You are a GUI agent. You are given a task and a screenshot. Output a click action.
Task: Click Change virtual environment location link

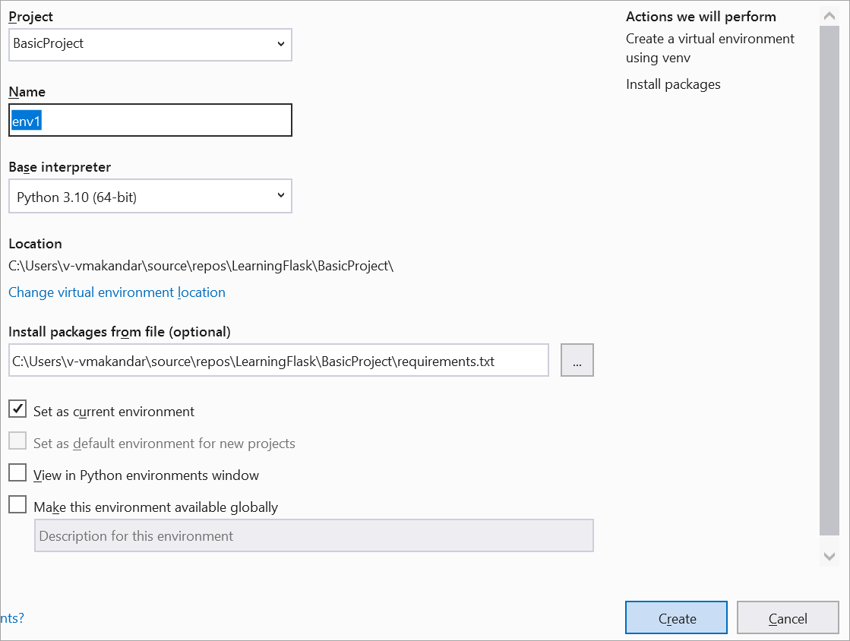pyautogui.click(x=116, y=292)
